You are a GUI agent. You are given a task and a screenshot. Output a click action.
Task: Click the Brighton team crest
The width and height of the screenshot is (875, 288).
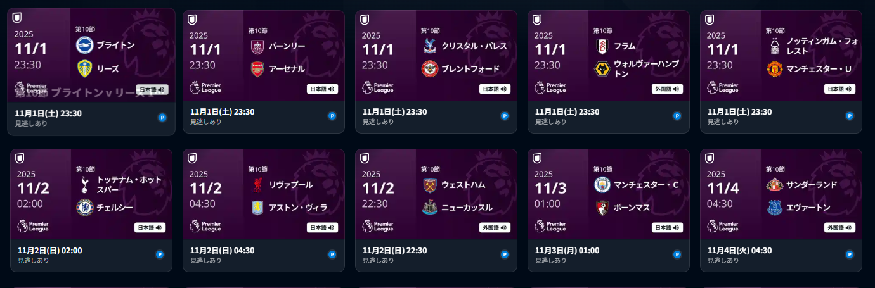click(x=84, y=45)
